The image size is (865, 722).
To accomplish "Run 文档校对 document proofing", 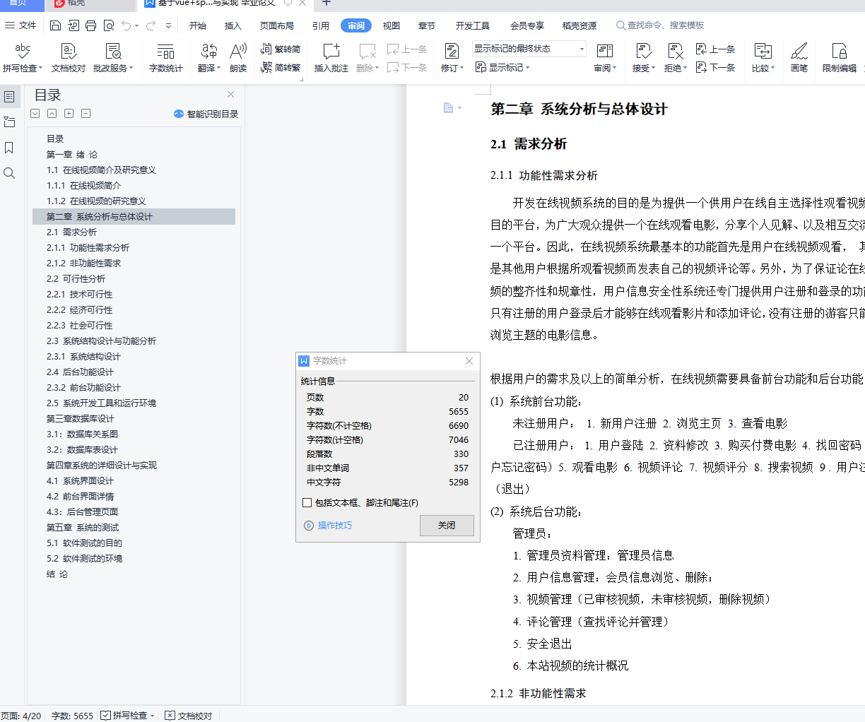I will click(68, 57).
